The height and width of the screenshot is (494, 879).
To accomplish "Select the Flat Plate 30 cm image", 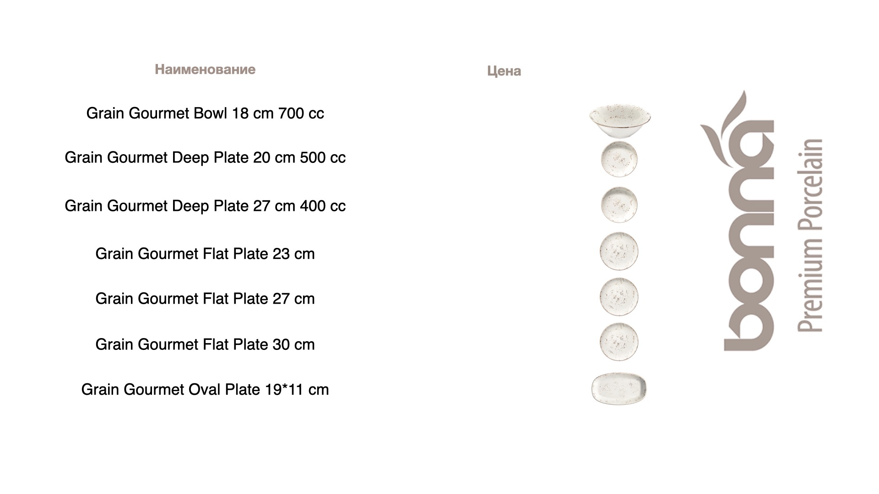I will [x=619, y=342].
